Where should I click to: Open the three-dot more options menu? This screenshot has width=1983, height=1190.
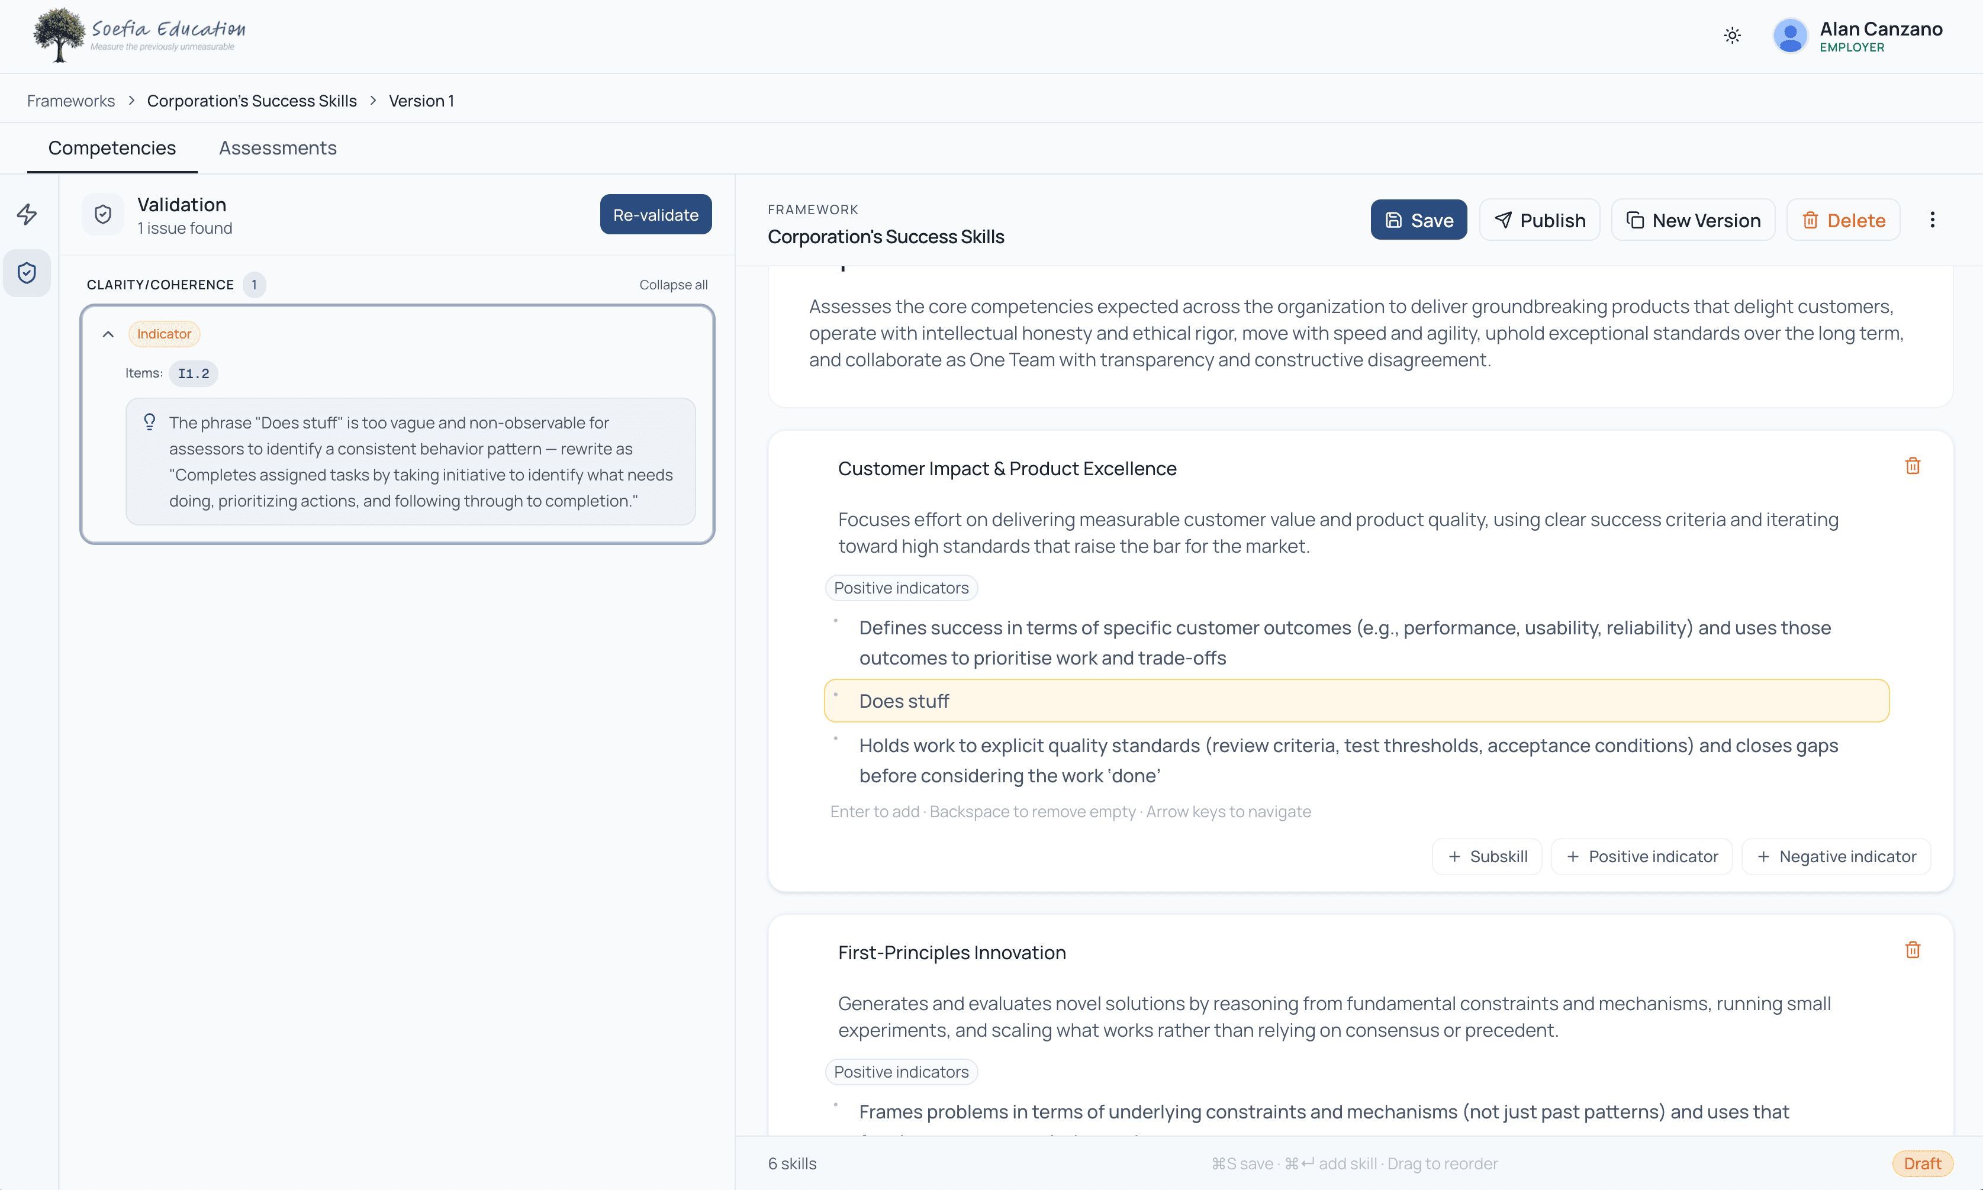click(1933, 220)
